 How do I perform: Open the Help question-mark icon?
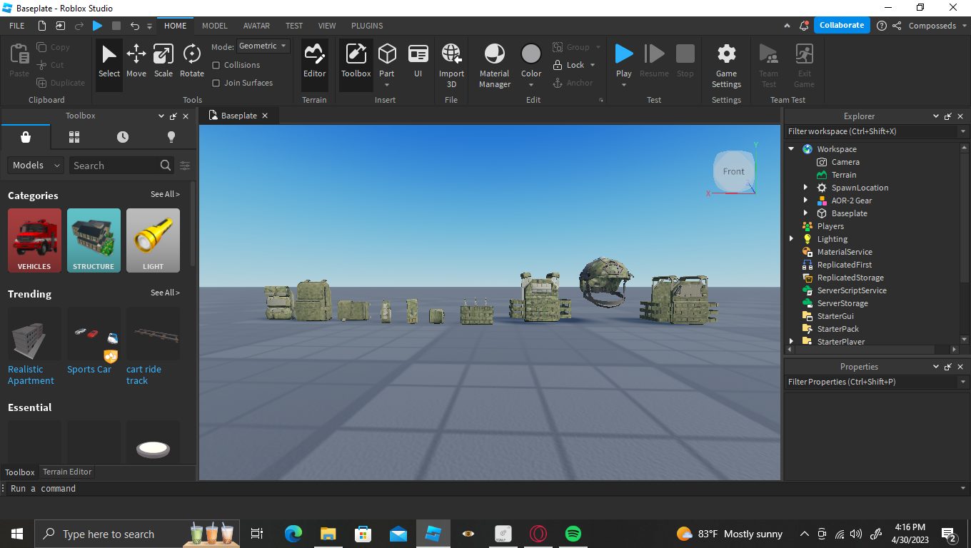coord(882,26)
